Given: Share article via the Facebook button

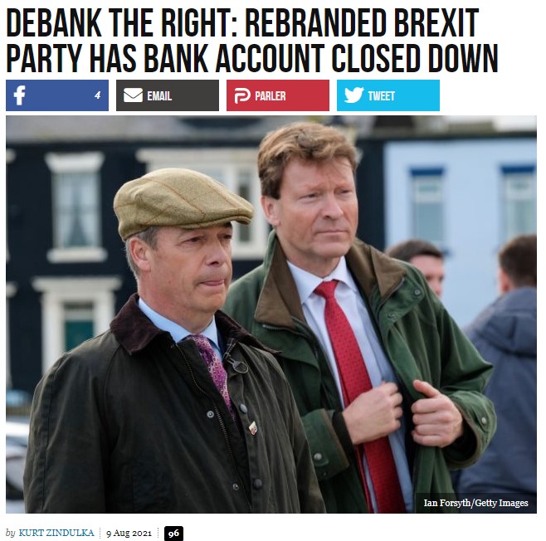Looking at the screenshot, I should point(57,95).
